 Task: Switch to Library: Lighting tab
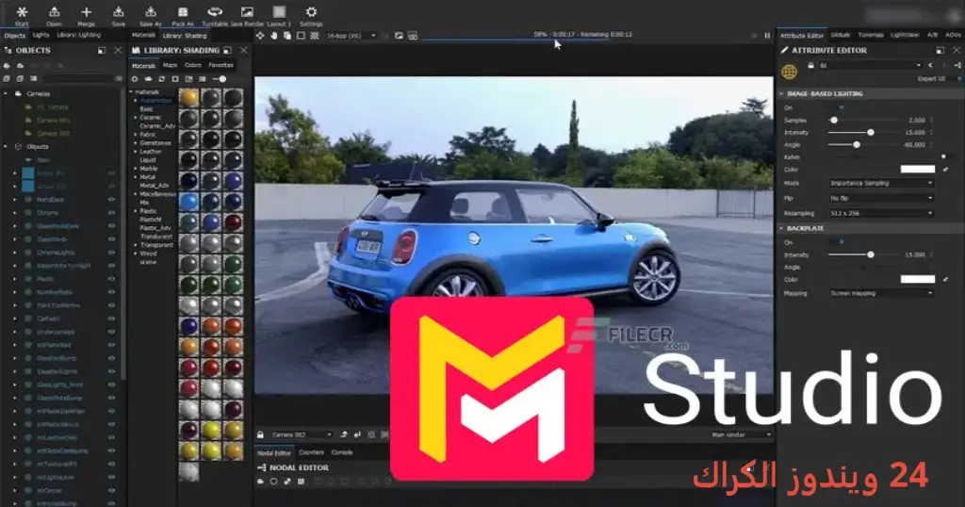[x=79, y=36]
